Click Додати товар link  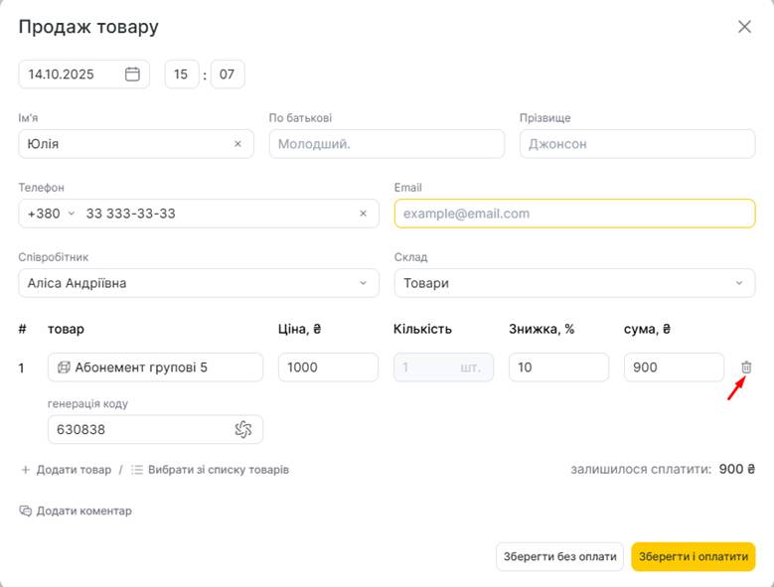tap(66, 469)
